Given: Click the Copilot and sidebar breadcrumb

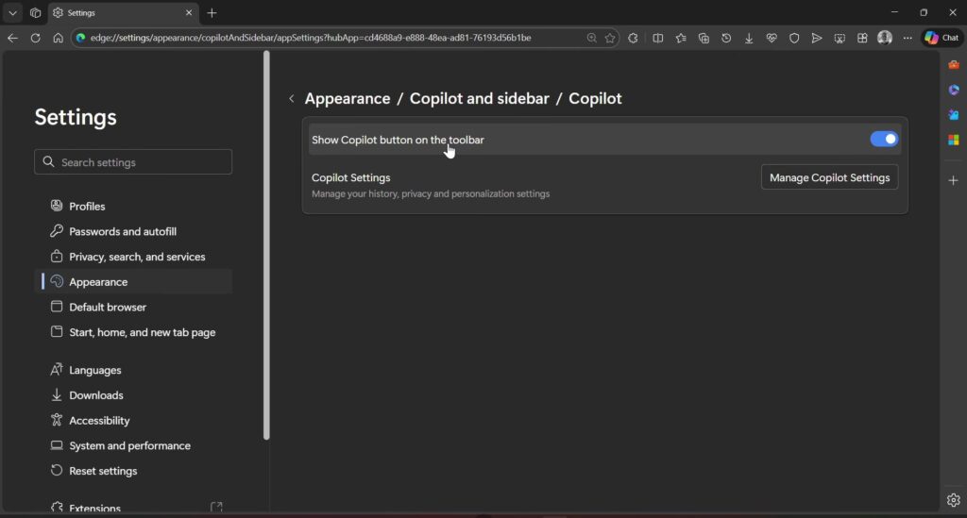Looking at the screenshot, I should click(479, 98).
